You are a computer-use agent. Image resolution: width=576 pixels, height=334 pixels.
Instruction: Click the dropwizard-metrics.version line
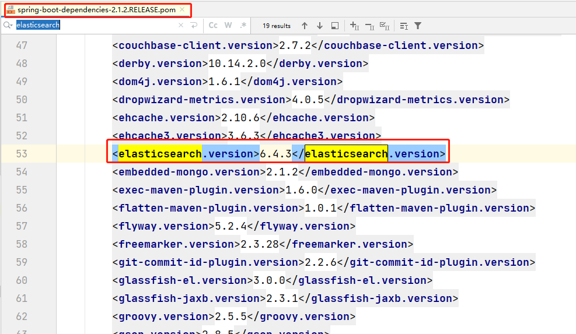tap(311, 100)
